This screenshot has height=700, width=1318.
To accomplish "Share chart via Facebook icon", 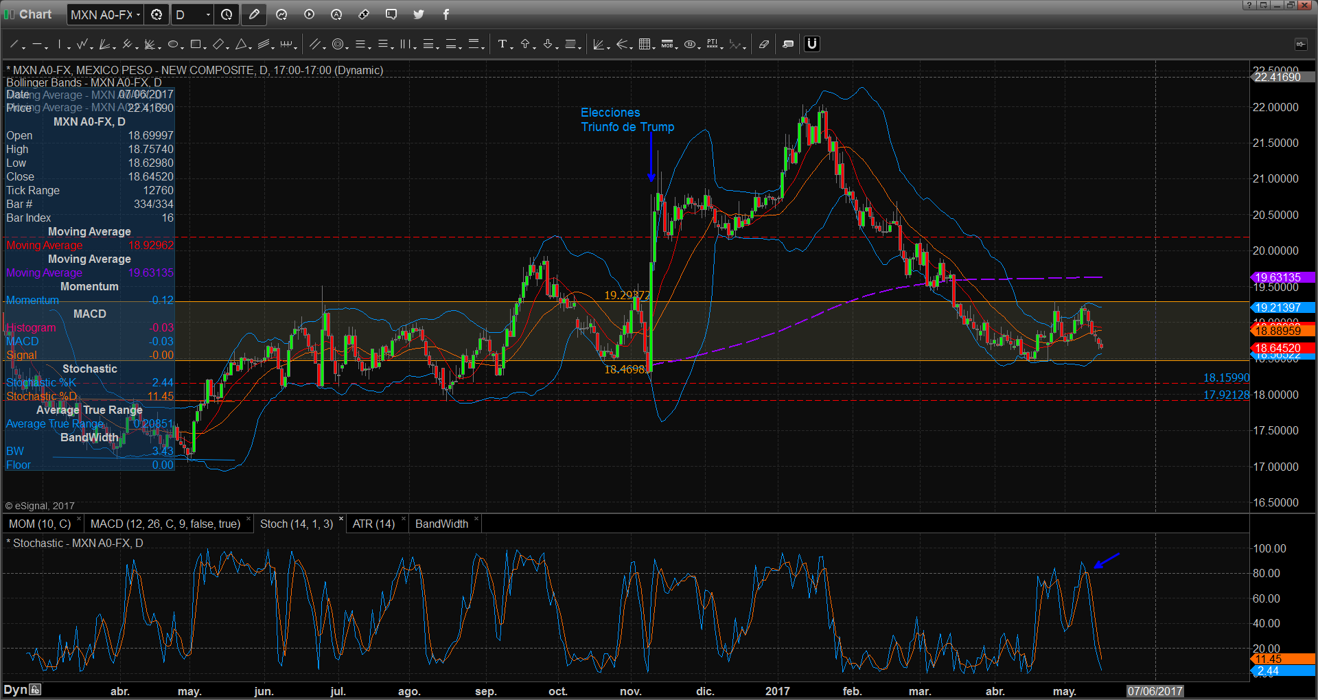I will pyautogui.click(x=446, y=14).
